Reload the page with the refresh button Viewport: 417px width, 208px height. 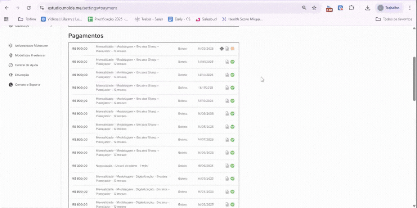(29, 8)
